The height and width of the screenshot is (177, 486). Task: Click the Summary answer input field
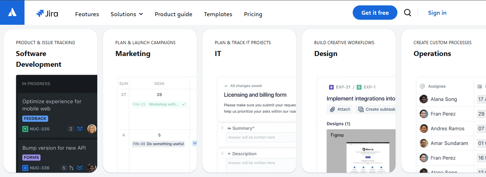click(261, 137)
